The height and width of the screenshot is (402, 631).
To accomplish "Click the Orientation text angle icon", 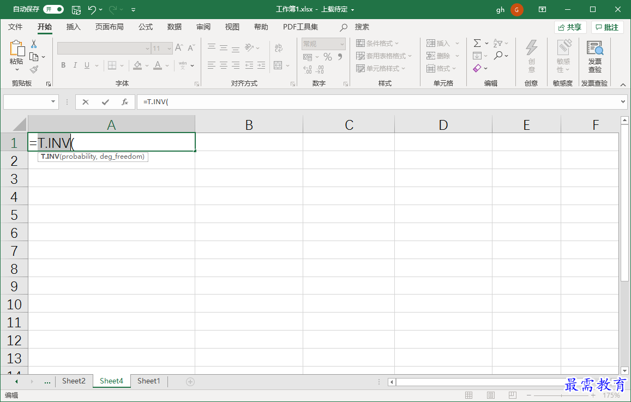I will (x=249, y=48).
